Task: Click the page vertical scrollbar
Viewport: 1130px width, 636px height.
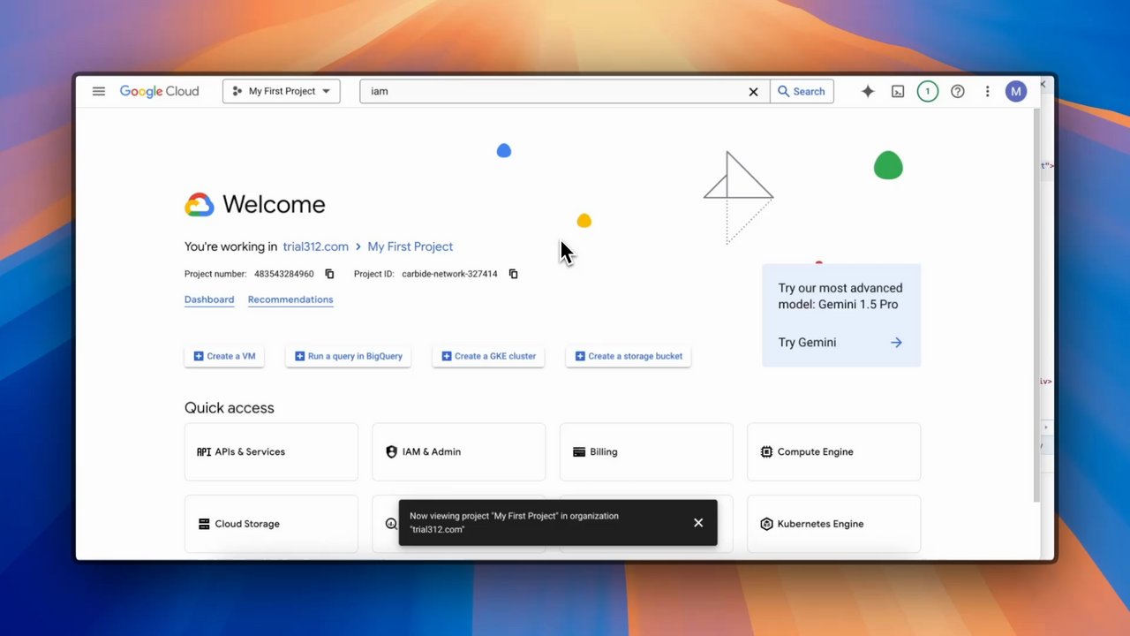Action: pyautogui.click(x=1037, y=305)
